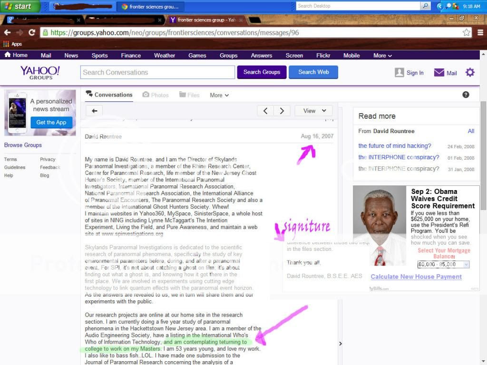Open INTERPHONE conspiracy link dated 01 Feb
This screenshot has width=487, height=365.
[399, 157]
